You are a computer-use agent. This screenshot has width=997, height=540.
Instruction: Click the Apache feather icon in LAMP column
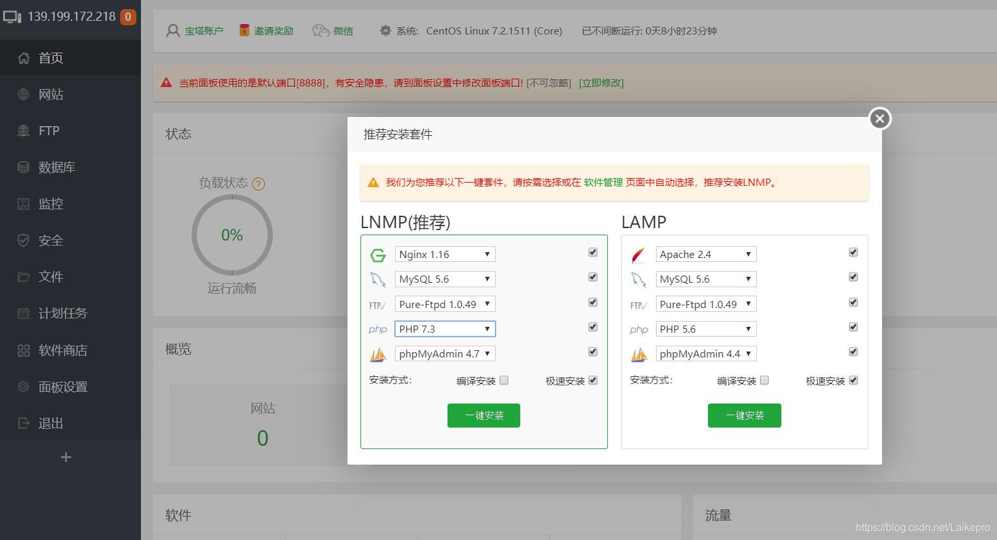point(638,255)
